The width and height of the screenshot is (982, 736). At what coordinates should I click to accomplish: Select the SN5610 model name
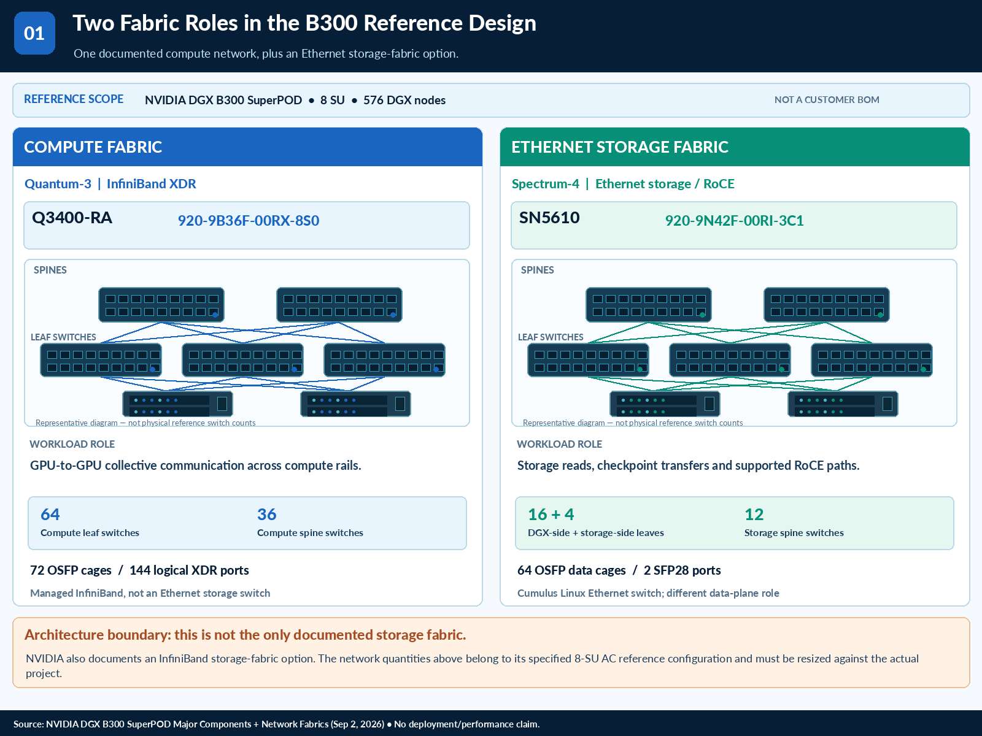[549, 218]
